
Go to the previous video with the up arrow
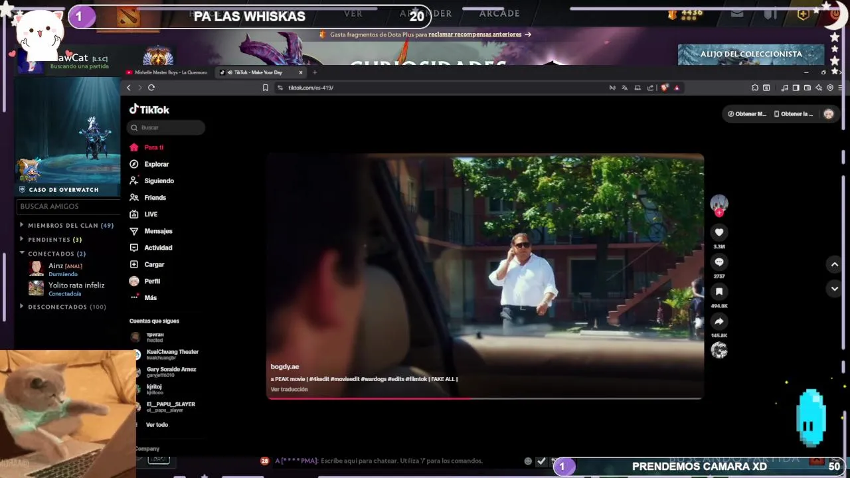tap(835, 264)
